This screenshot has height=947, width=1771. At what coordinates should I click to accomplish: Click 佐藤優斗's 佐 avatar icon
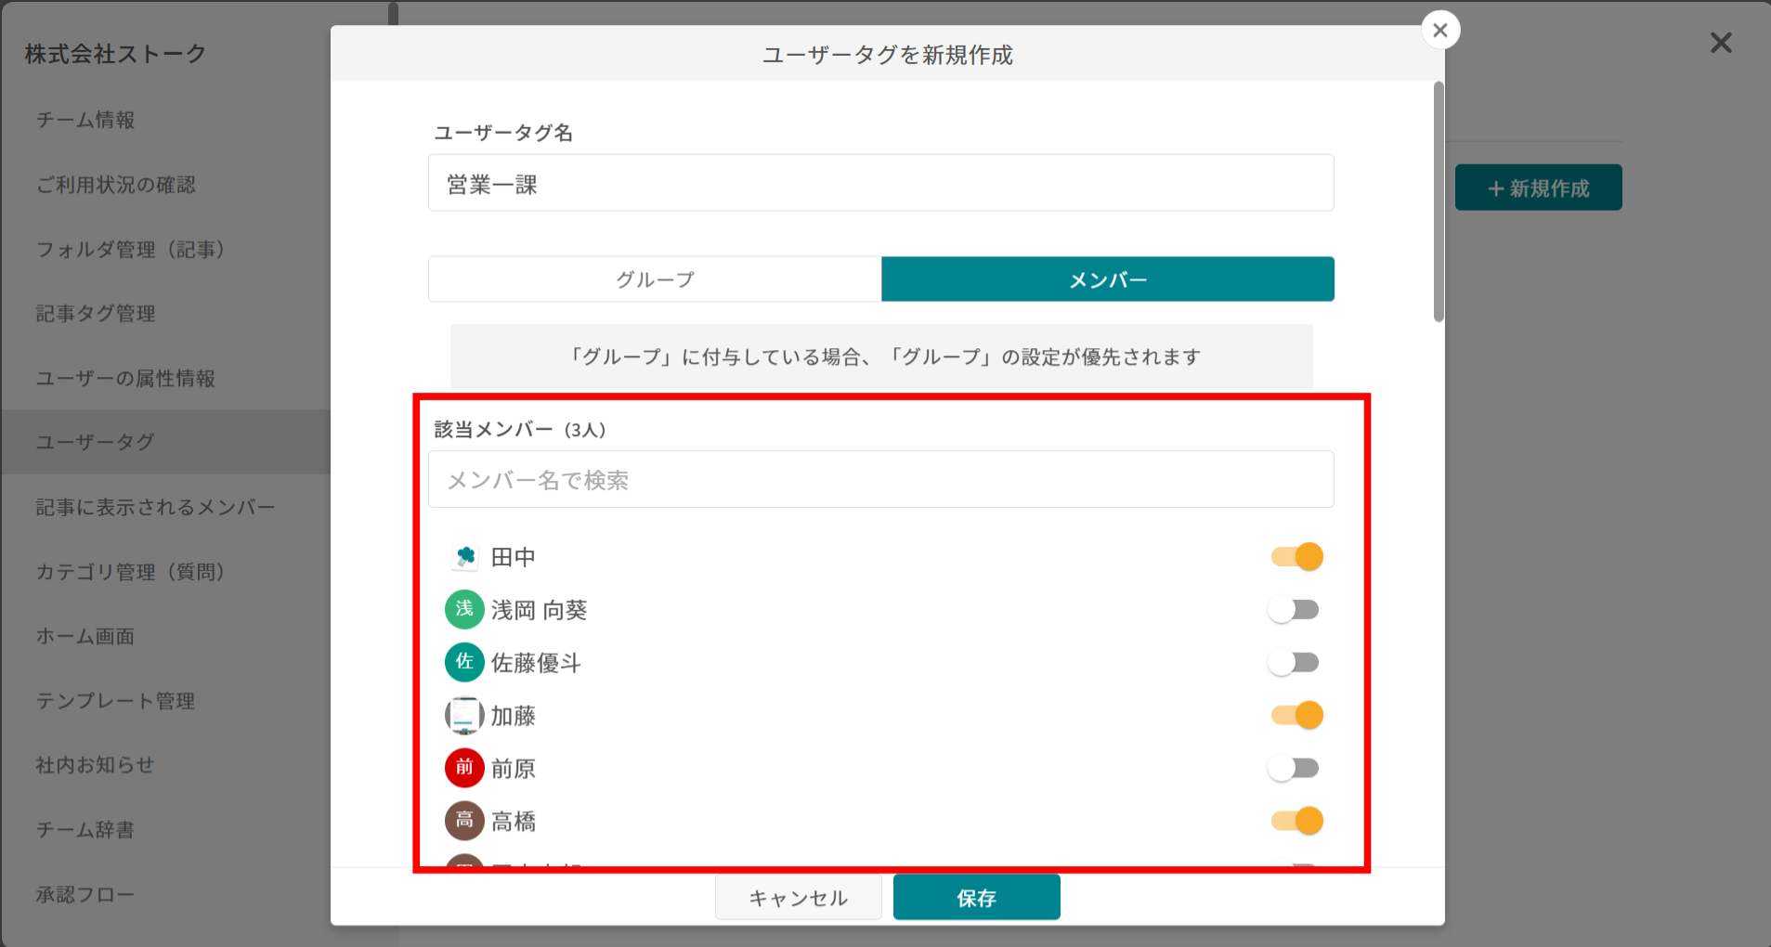tap(464, 662)
